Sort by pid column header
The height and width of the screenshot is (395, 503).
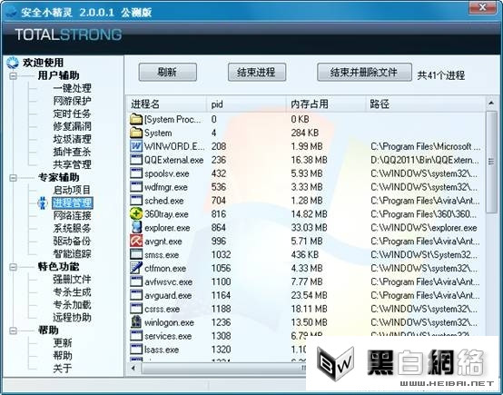coord(247,104)
